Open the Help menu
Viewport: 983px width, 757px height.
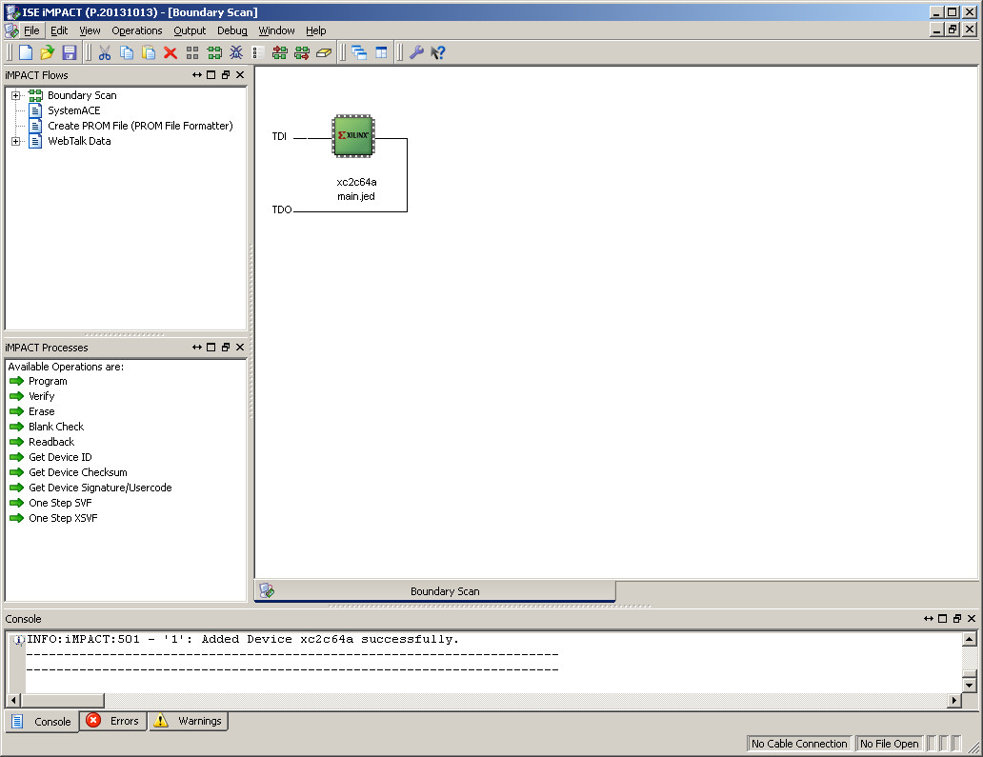(316, 30)
